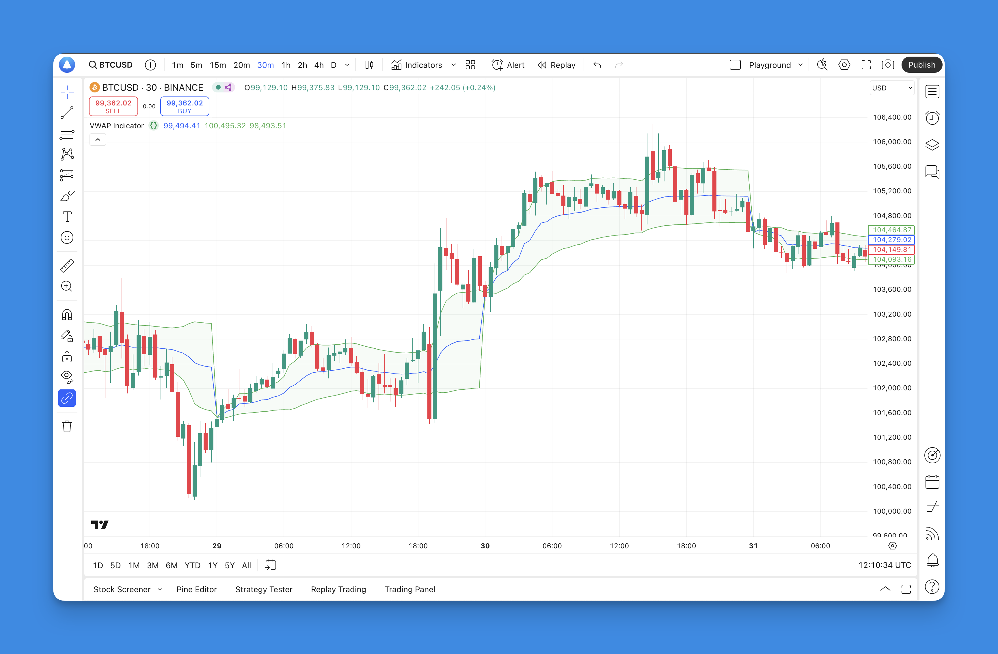Viewport: 998px width, 654px height.
Task: Switch to the 1m timeframe
Action: [x=177, y=65]
